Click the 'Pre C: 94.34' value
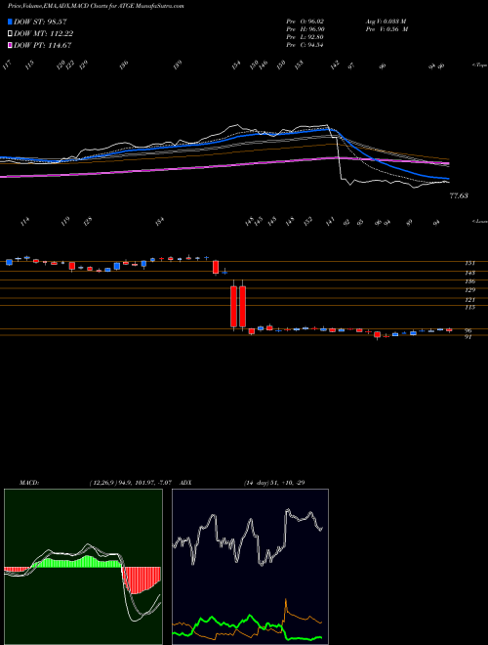This screenshot has height=645, width=488. pyautogui.click(x=305, y=45)
